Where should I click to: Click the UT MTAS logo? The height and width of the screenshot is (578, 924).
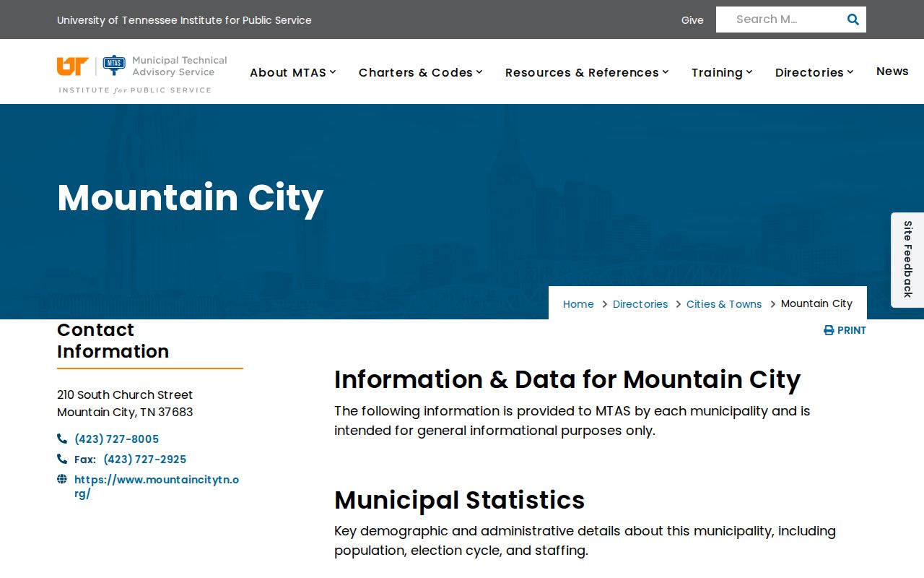click(142, 74)
